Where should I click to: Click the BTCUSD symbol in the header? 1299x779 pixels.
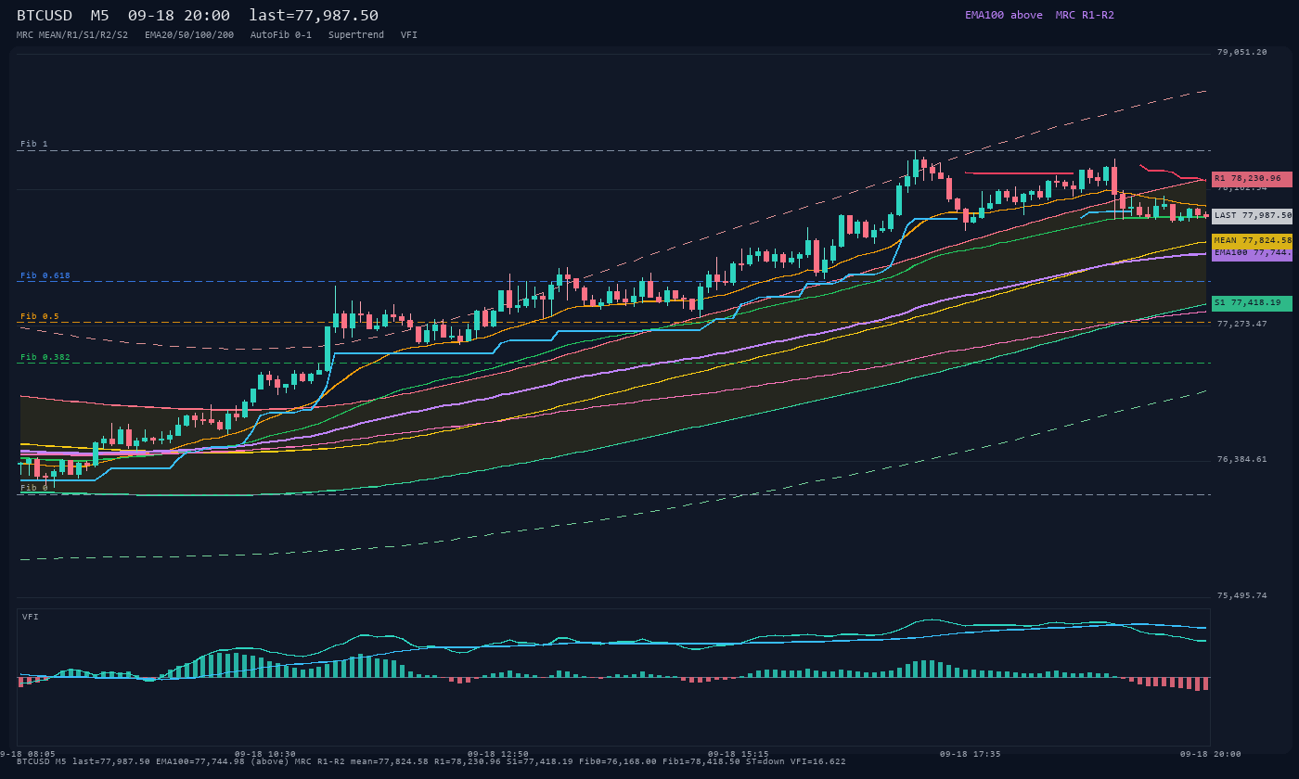point(45,15)
